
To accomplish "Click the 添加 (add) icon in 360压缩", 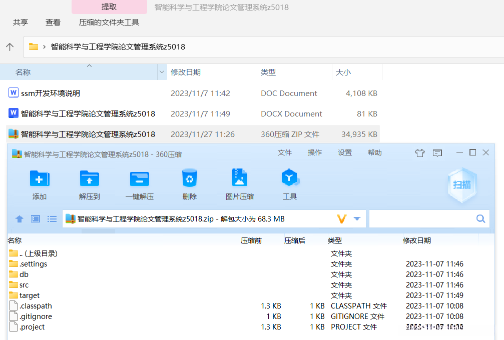I will 40,178.
